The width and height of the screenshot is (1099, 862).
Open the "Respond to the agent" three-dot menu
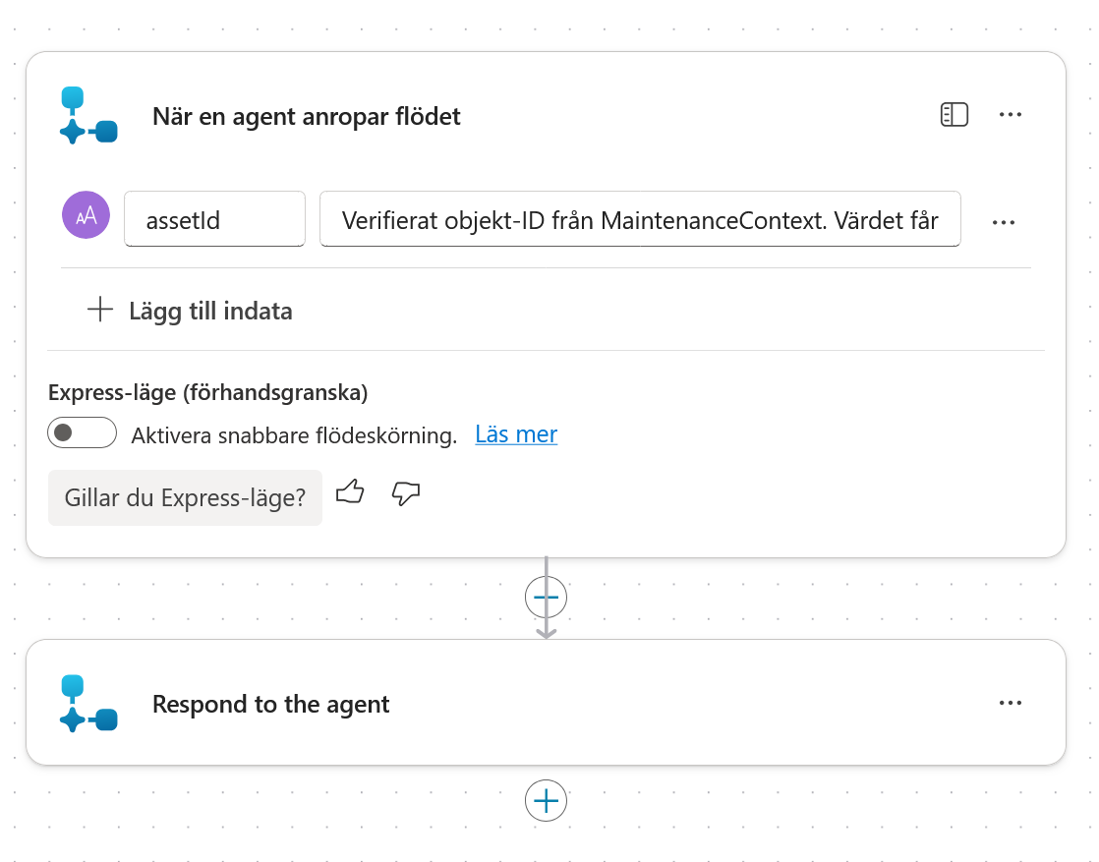click(1010, 703)
